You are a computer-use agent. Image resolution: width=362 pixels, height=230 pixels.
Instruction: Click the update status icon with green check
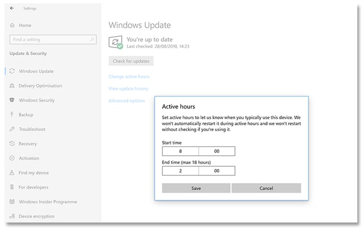pos(115,42)
